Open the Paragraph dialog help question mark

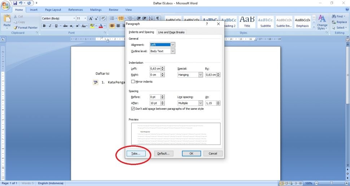click(207, 24)
